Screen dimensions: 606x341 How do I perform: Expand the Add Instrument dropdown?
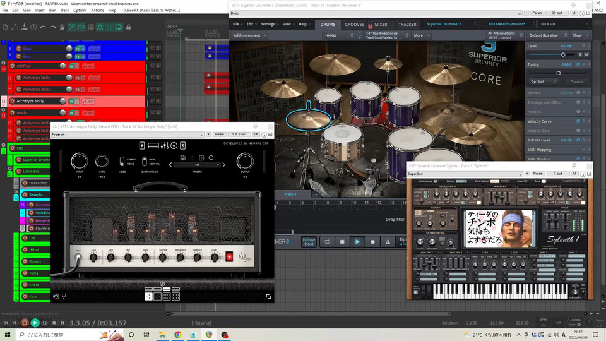pos(250,35)
